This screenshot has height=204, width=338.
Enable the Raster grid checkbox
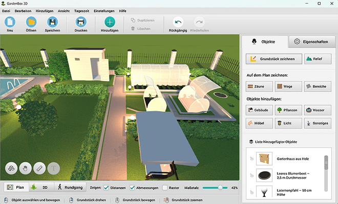click(x=165, y=188)
